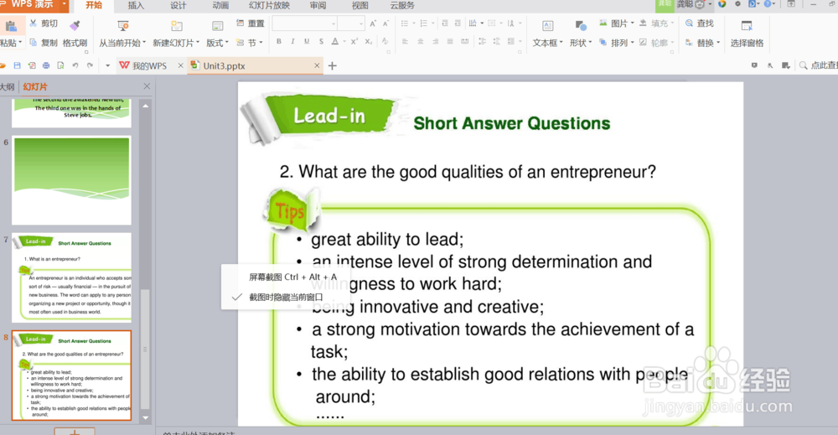Click the New Slide (新建幻灯片) icon
Viewport: 838px width, 435px height.
pos(176,26)
